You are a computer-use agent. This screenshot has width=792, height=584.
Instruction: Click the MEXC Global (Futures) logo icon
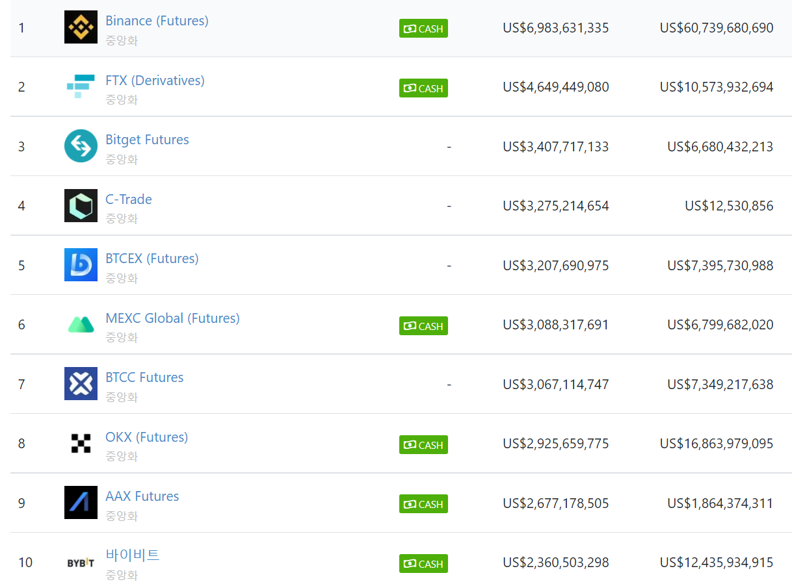click(81, 324)
